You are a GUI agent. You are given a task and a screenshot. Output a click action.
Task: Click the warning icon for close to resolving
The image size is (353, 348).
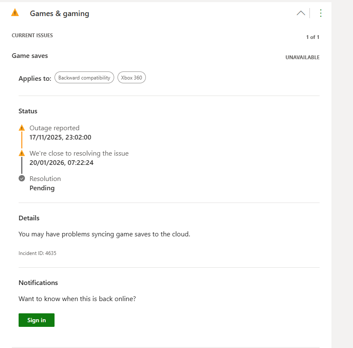click(22, 153)
